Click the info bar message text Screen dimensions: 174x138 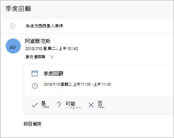[44, 26]
